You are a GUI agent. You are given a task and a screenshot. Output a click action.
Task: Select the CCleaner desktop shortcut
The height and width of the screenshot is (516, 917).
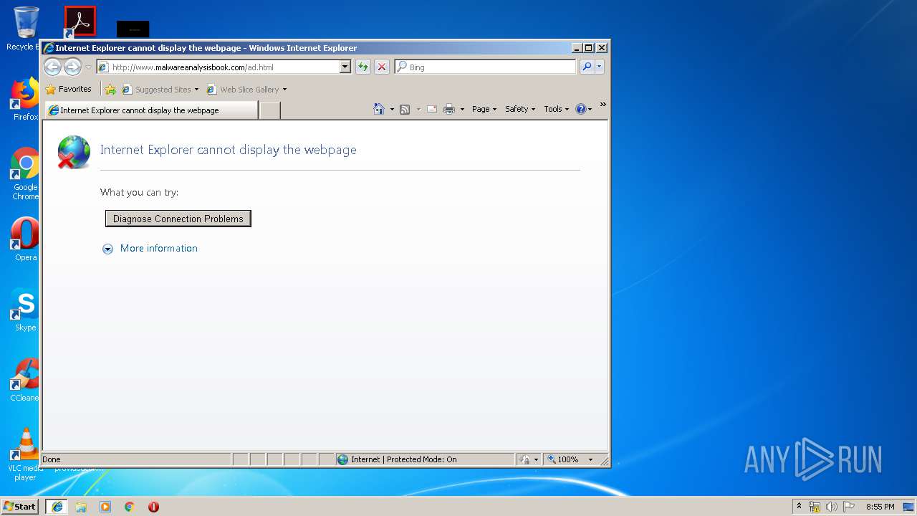pyautogui.click(x=25, y=380)
